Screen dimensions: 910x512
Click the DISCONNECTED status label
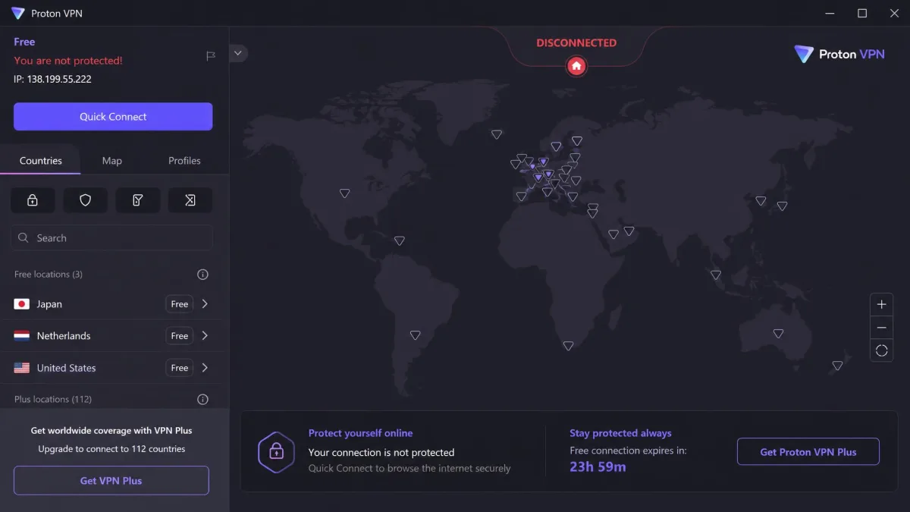click(x=576, y=43)
